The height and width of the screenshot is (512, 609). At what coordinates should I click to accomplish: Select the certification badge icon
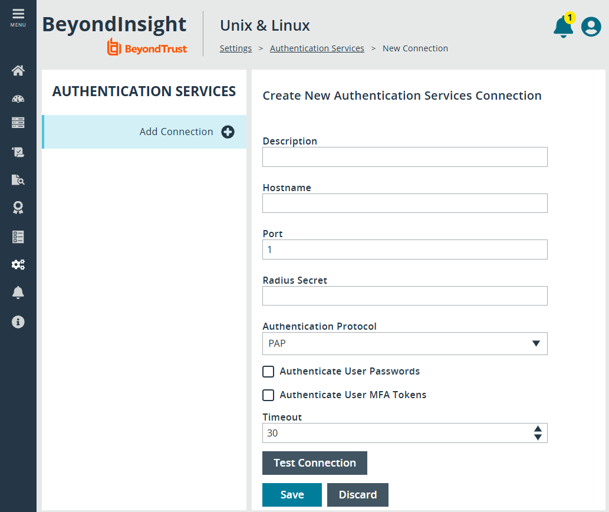coord(18,208)
